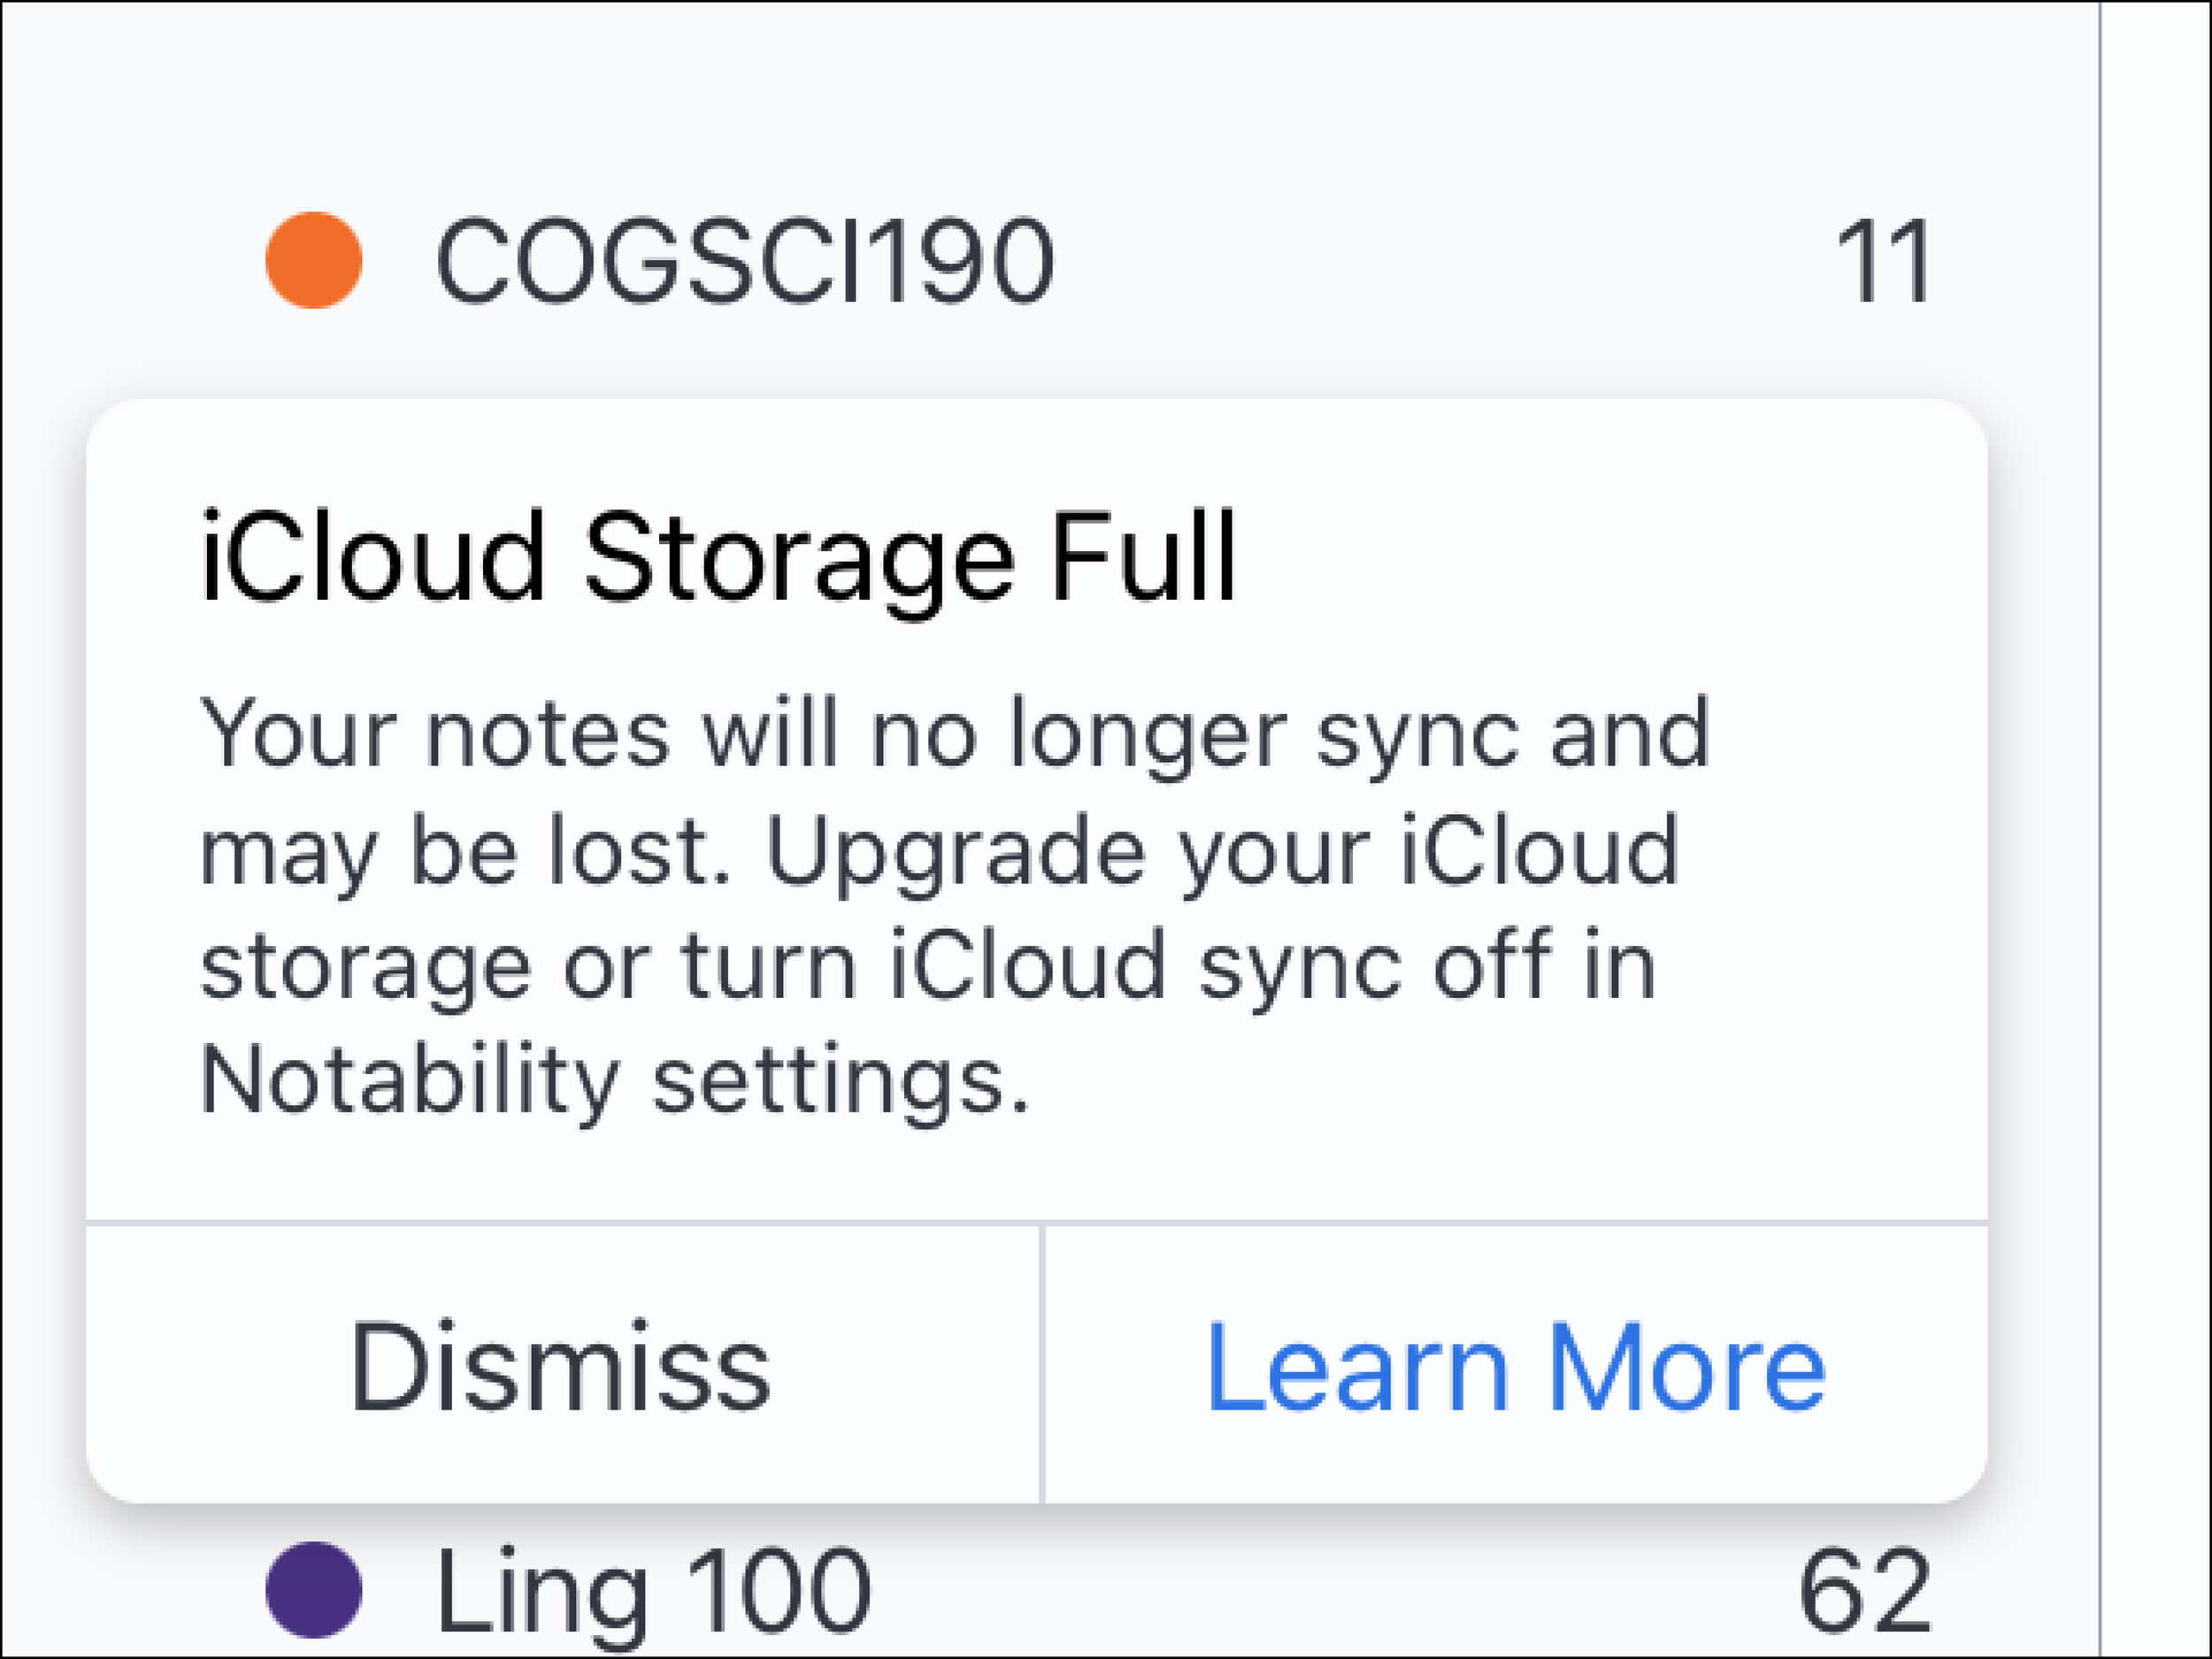Open the Ling 100 subject
The width and height of the screenshot is (2212, 1659).
pos(652,1590)
